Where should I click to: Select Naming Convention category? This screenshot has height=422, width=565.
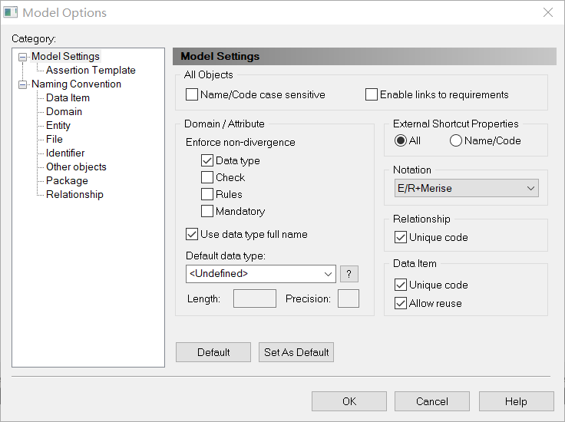pos(77,84)
